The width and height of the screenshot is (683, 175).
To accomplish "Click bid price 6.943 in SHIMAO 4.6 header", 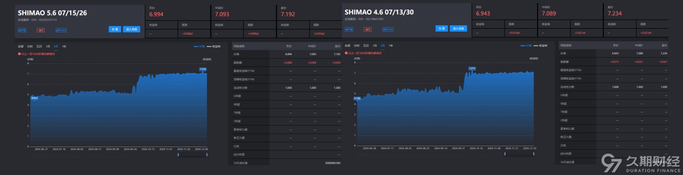I will point(483,14).
